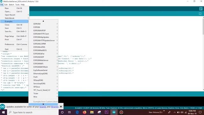The width and height of the screenshot is (204, 115).
Task: Open ESP8266mDNS examples submenu
Action: (x=43, y=47)
